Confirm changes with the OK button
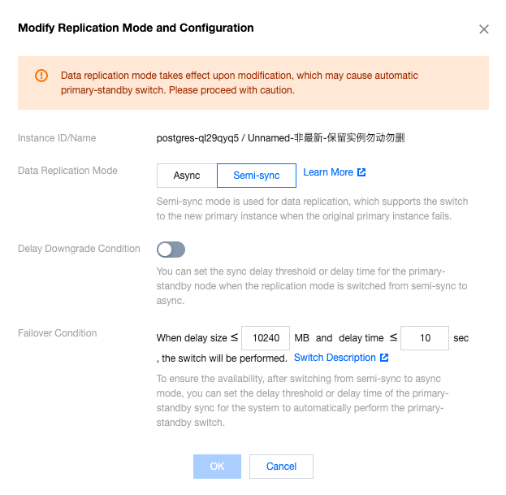The height and width of the screenshot is (495, 506). 217,467
